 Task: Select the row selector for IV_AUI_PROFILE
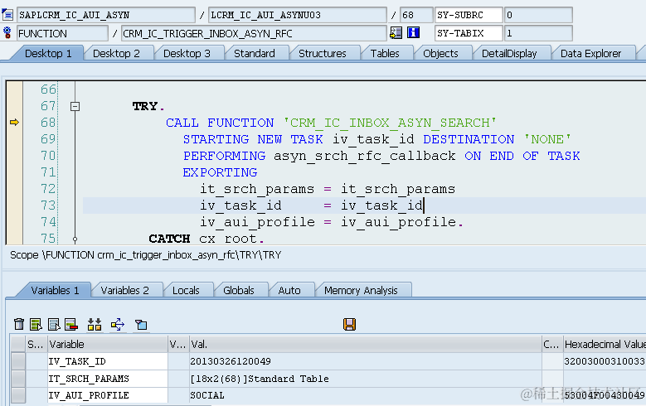click(x=18, y=395)
